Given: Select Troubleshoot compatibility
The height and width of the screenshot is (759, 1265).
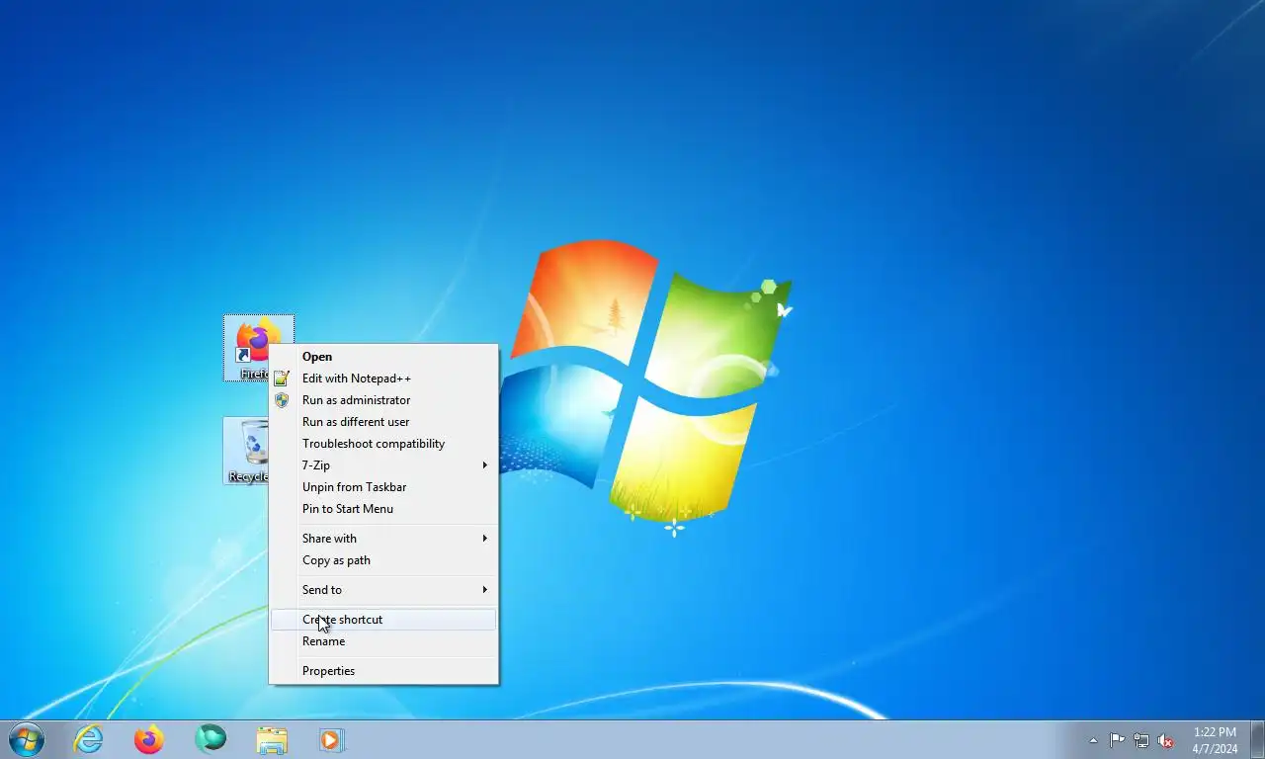Looking at the screenshot, I should [x=383, y=444].
